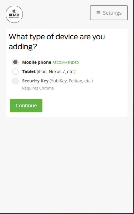This screenshot has height=214, width=134.
Task: Click the green RECOMMENDED tag
Action: coord(66,63)
